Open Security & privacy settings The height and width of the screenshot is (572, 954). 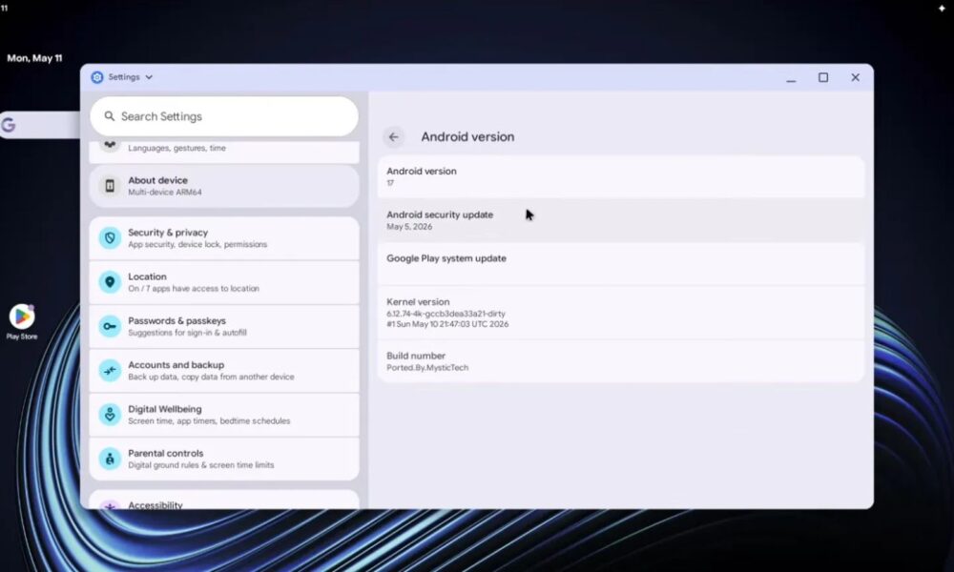pyautogui.click(x=224, y=237)
